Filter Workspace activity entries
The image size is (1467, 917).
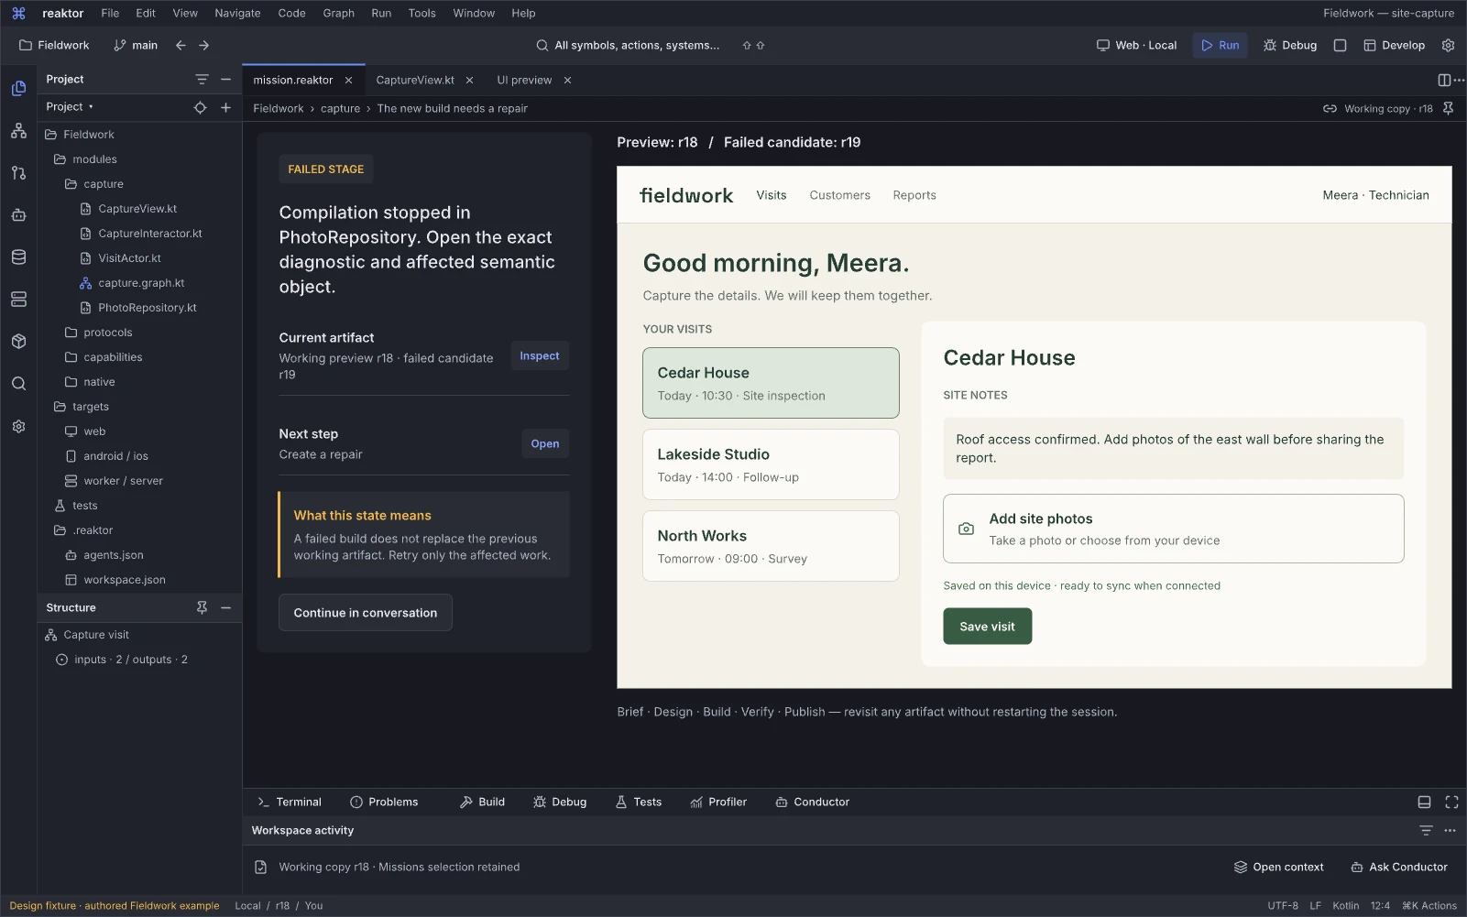click(x=1426, y=830)
